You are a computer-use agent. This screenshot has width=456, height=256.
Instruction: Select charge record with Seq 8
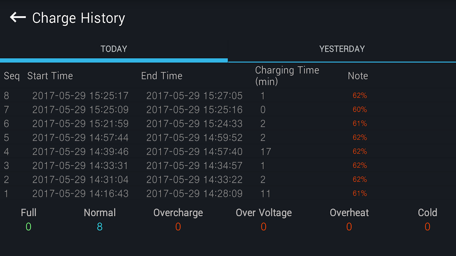point(228,96)
